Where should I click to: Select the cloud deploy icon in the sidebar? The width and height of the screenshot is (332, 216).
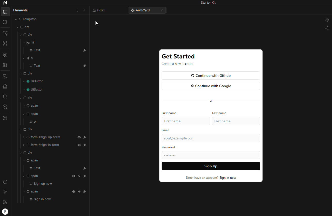pos(5,86)
